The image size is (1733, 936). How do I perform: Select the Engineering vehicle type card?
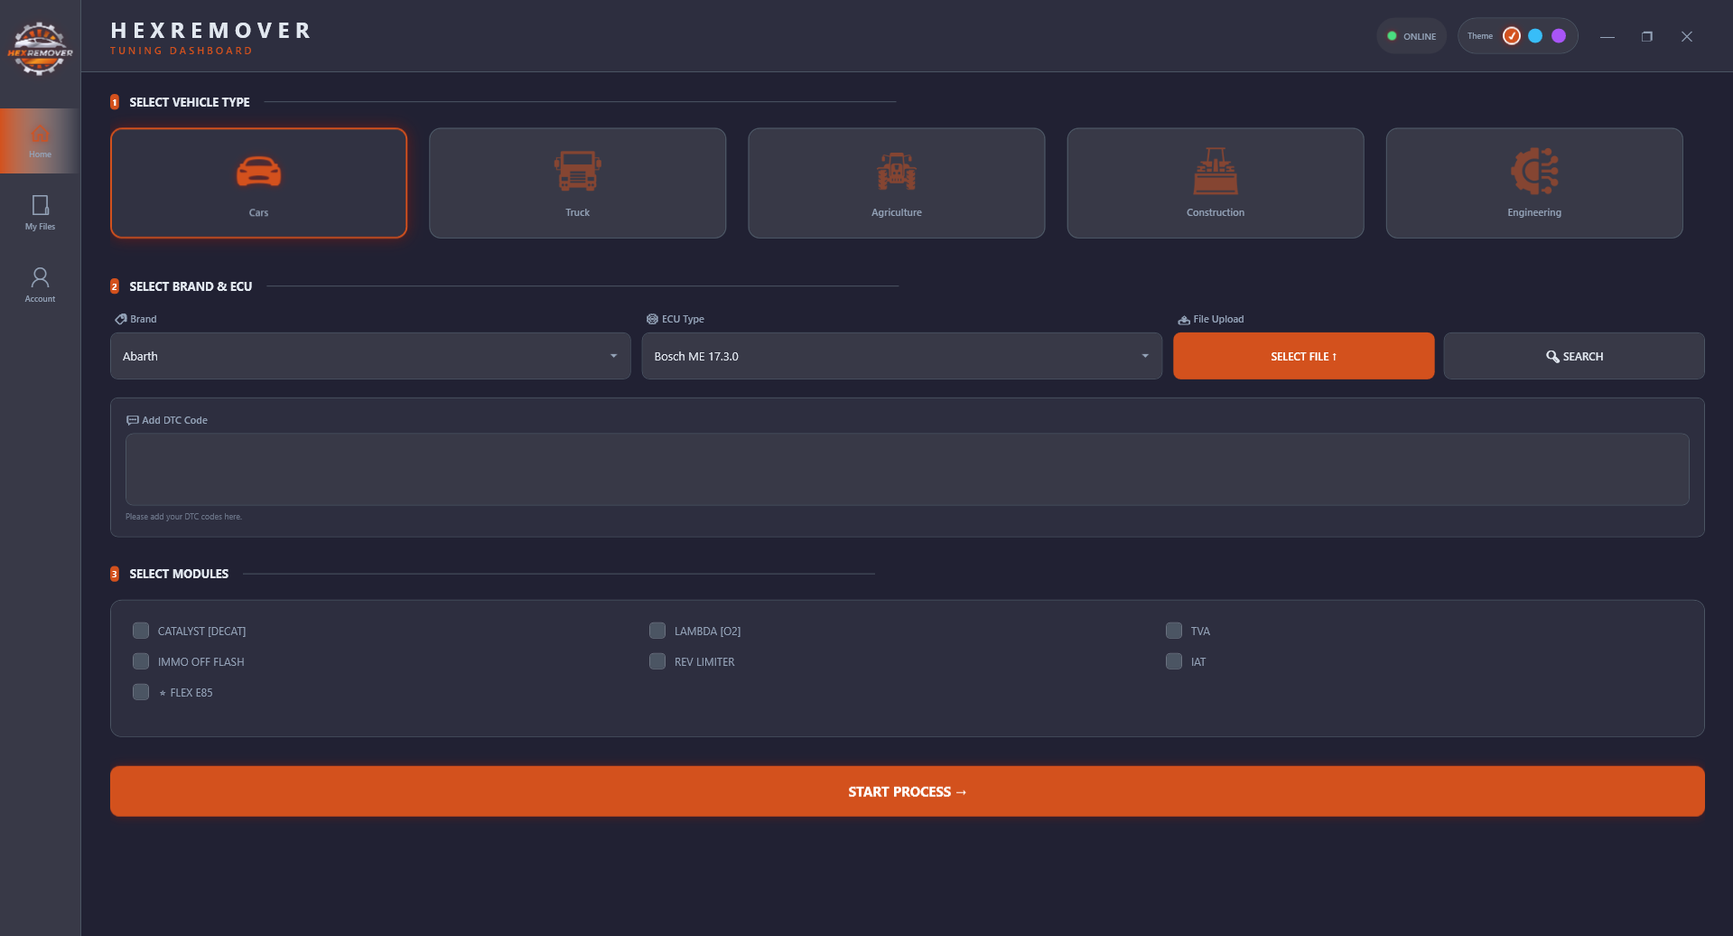(x=1533, y=183)
